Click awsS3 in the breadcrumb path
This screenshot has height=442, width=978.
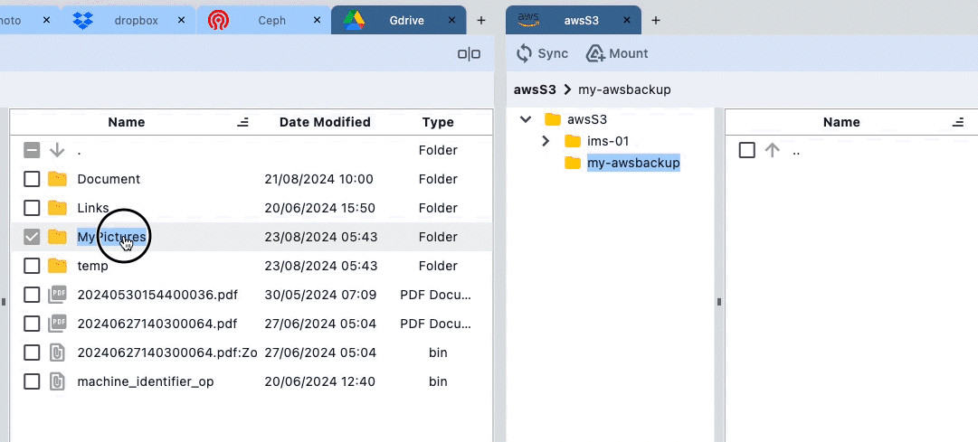pyautogui.click(x=534, y=89)
